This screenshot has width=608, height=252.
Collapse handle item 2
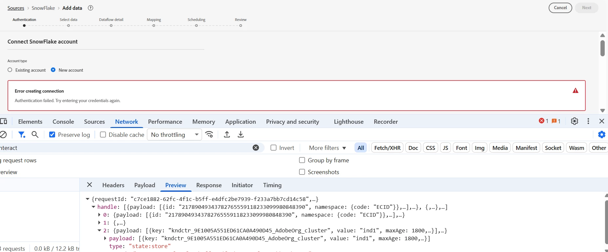pos(99,230)
